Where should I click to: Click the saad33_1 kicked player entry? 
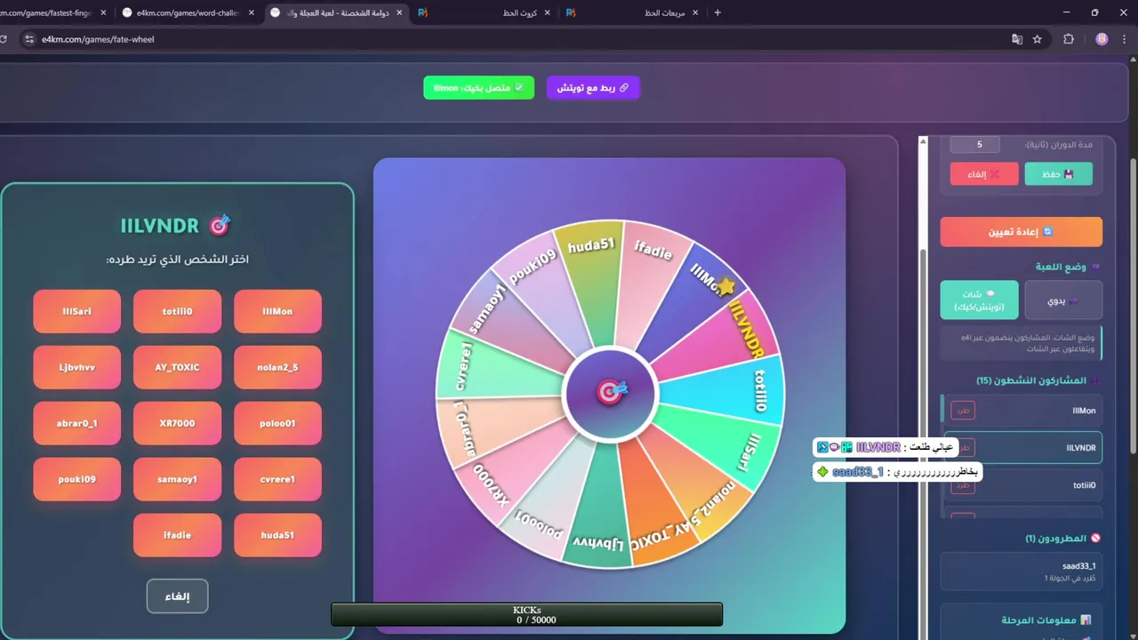tap(1021, 571)
